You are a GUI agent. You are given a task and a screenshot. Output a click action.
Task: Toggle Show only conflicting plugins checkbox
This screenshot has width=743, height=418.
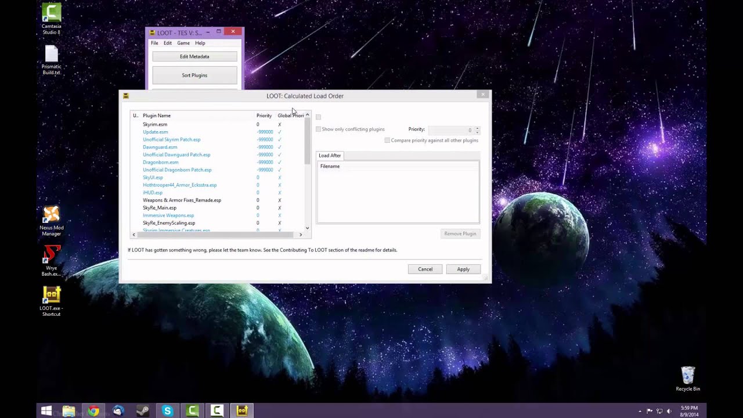318,129
